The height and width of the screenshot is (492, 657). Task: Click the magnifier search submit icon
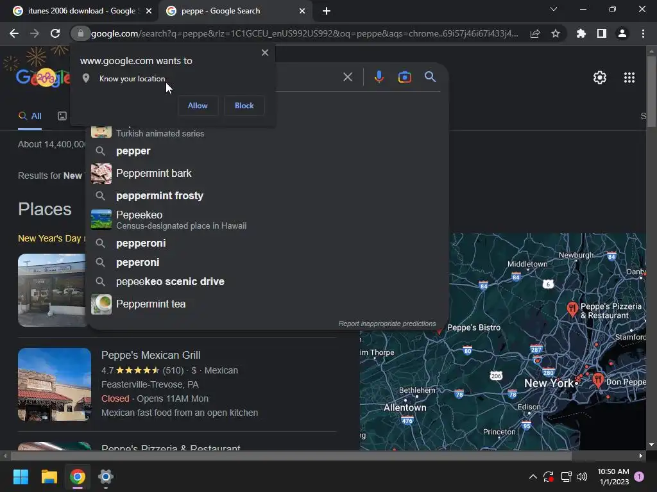(x=430, y=77)
